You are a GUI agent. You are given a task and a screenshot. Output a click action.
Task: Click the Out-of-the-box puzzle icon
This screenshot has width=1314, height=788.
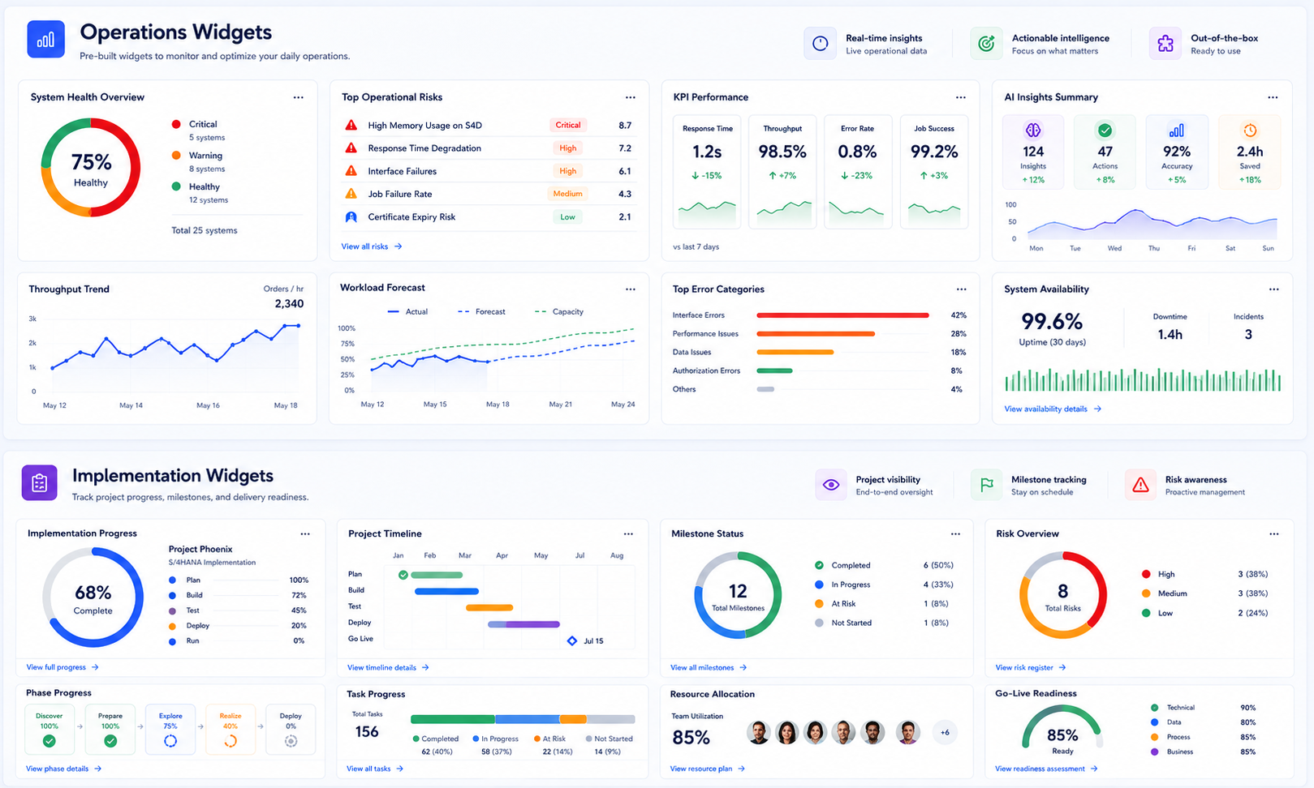[x=1165, y=44]
